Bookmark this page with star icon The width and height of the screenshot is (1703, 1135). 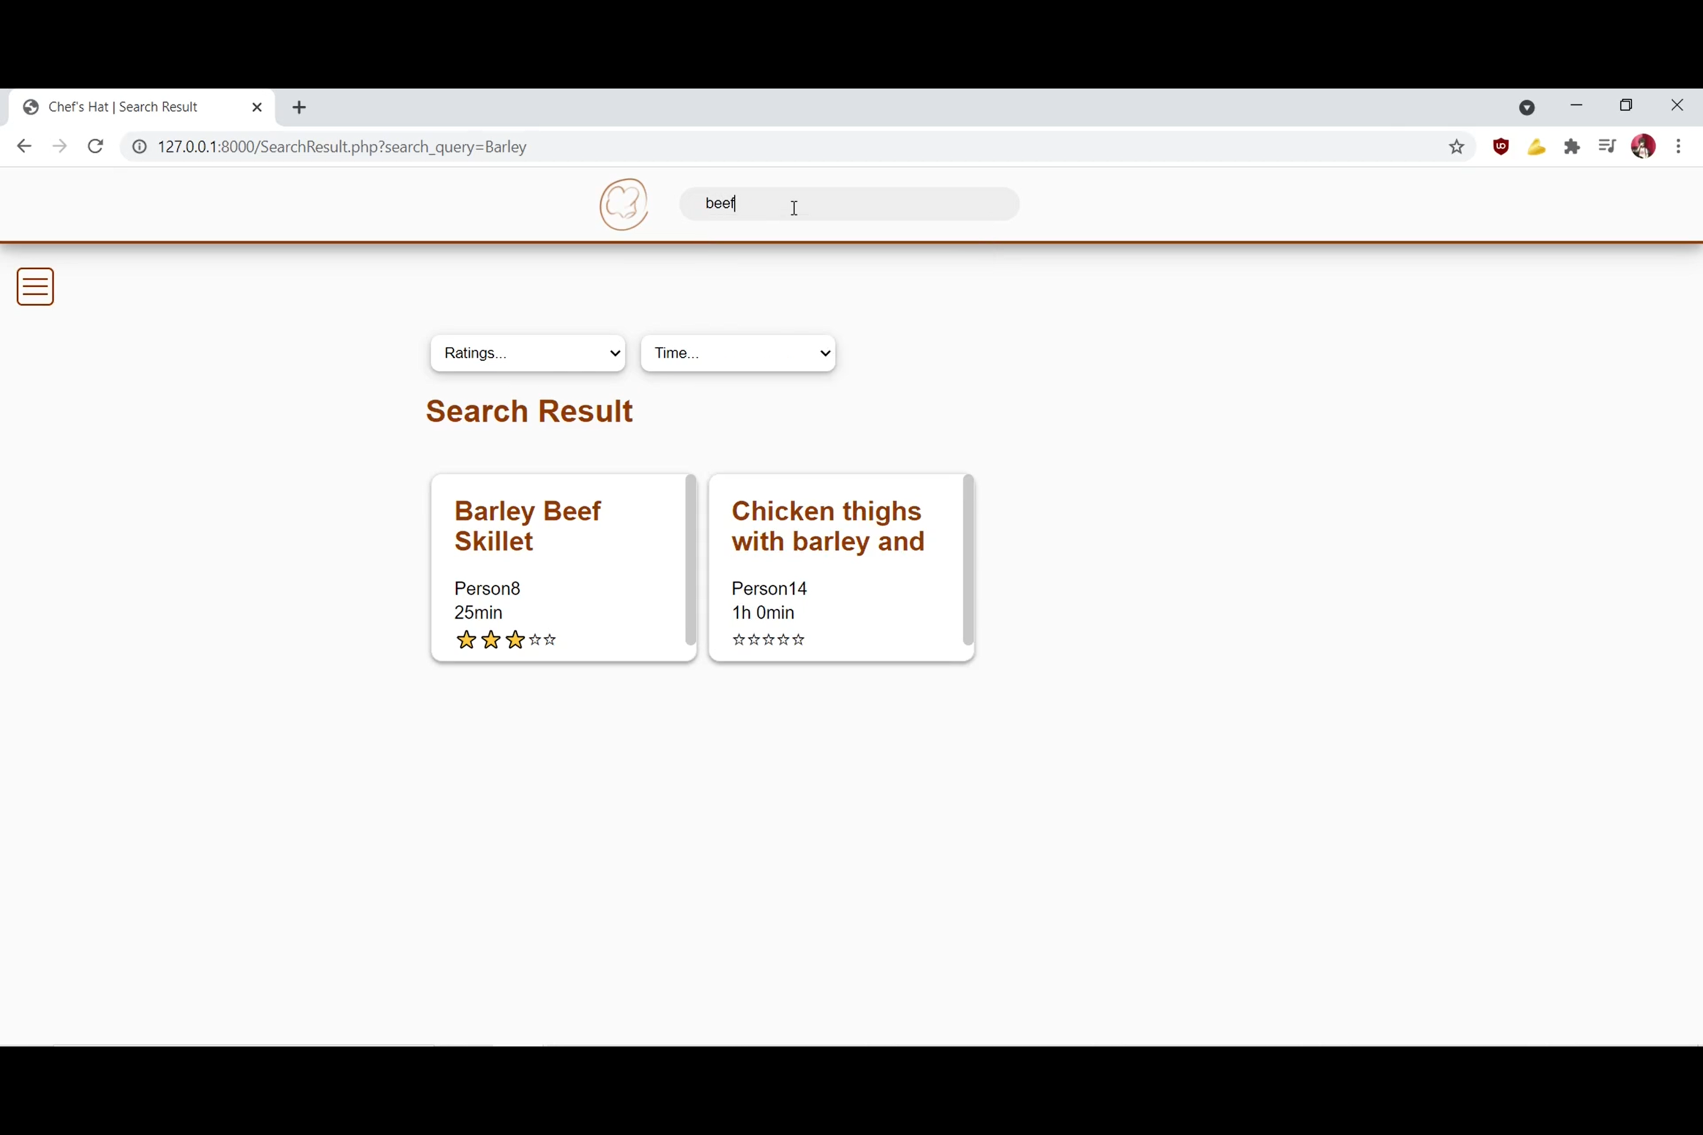point(1456,148)
